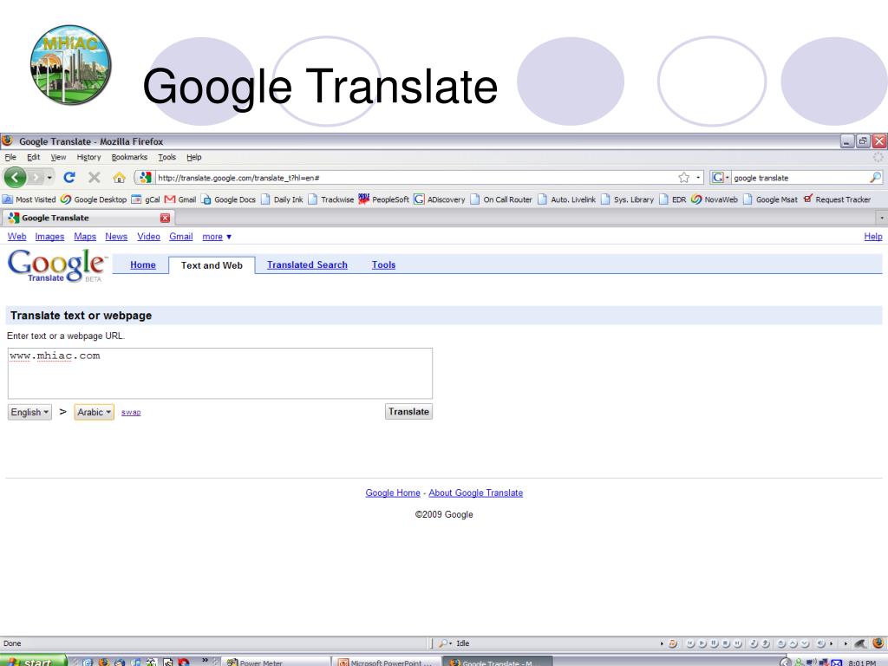888x666 pixels.
Task: Click the Firefox forward arrow button
Action: pyautogui.click(x=36, y=178)
